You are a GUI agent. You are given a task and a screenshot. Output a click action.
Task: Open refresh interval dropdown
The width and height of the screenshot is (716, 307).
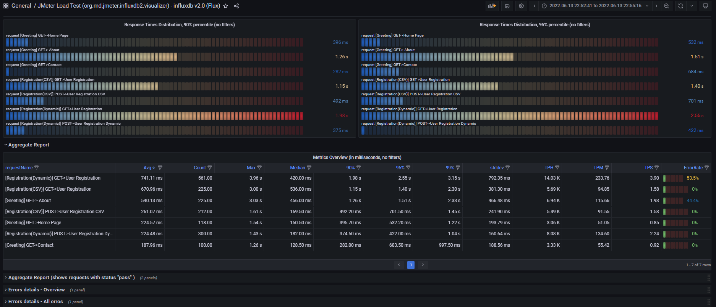click(692, 6)
